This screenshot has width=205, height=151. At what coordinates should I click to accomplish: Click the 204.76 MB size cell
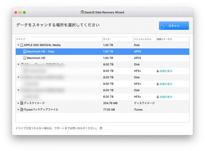tap(110, 103)
